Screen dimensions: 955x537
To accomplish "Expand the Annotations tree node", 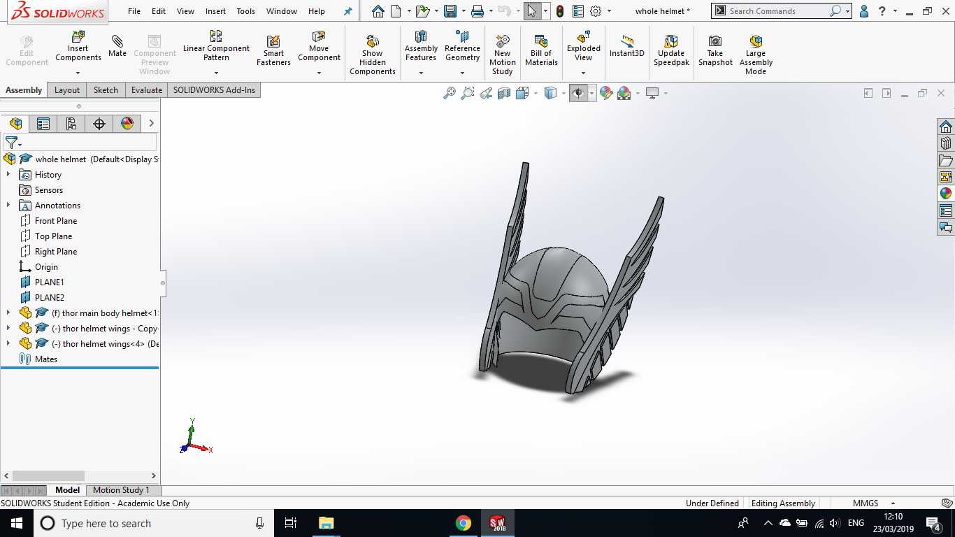I will coord(8,205).
